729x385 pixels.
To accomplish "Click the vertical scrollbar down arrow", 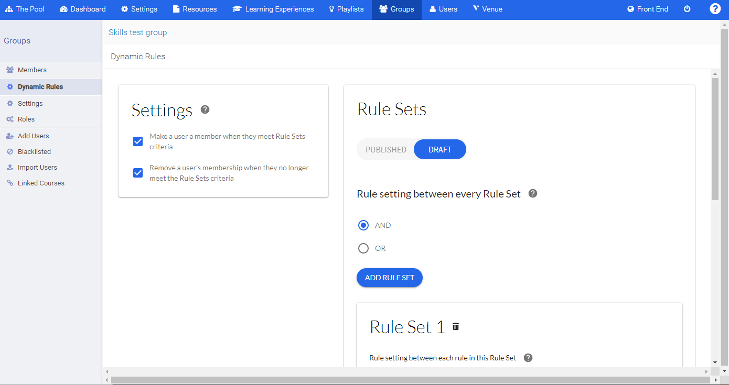I will point(715,361).
